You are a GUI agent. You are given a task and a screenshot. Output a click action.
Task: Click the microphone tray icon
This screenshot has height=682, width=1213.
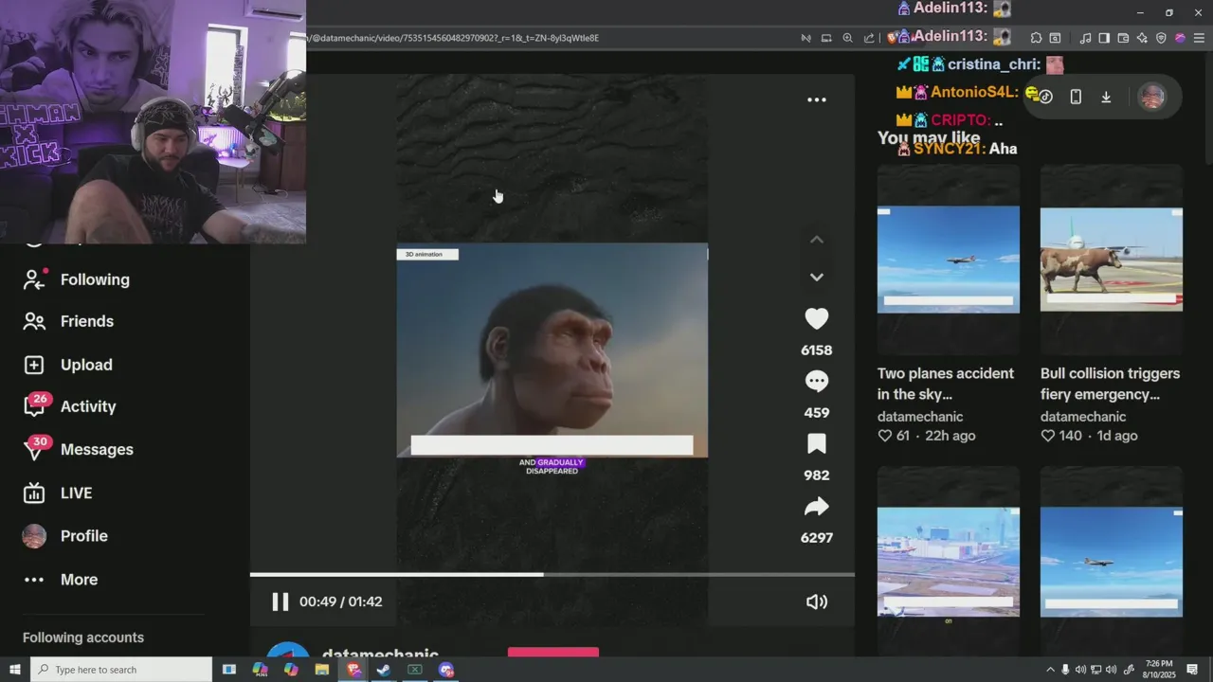pyautogui.click(x=1065, y=670)
